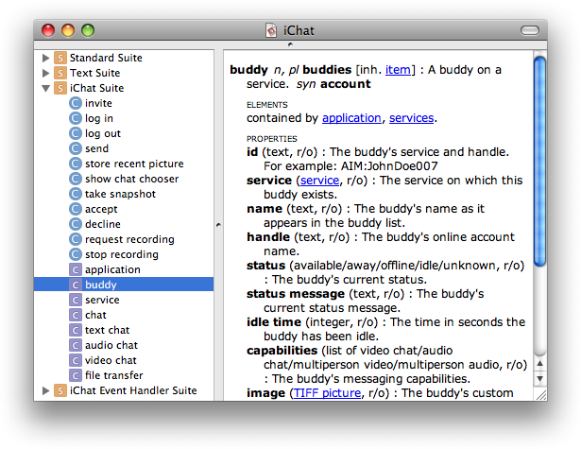Select the 'iChat Suite' row label

click(96, 88)
